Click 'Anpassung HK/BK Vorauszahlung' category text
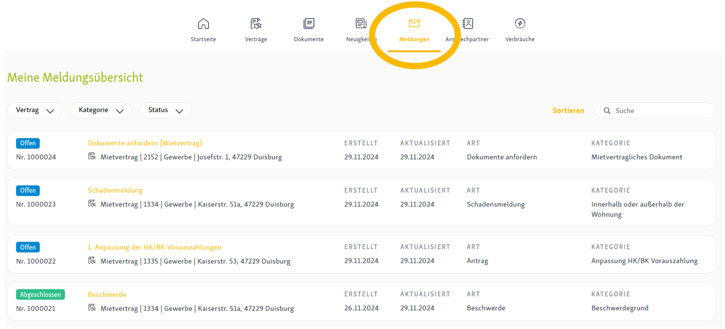725x329 pixels. coord(645,261)
